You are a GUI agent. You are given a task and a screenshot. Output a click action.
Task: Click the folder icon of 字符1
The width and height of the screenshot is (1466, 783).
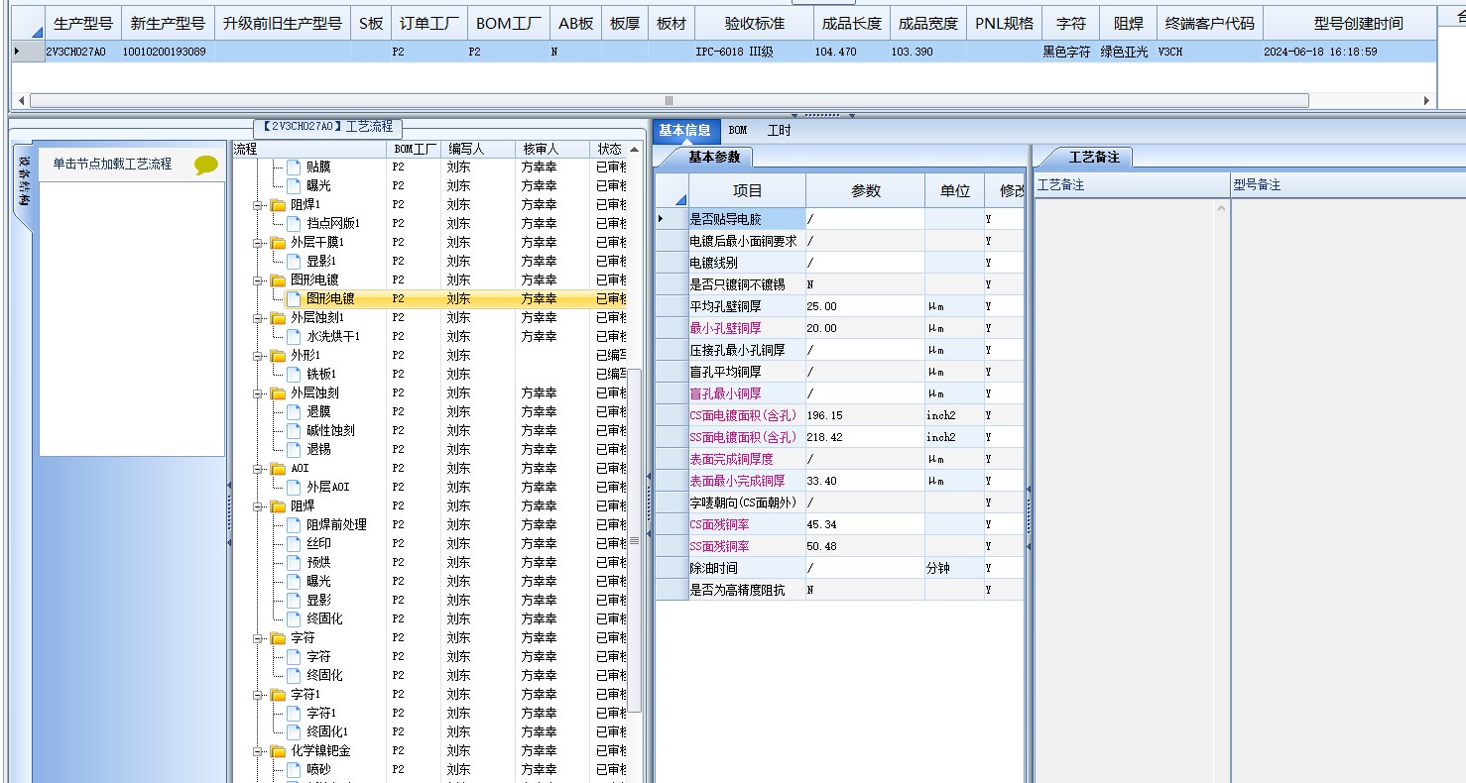point(278,694)
